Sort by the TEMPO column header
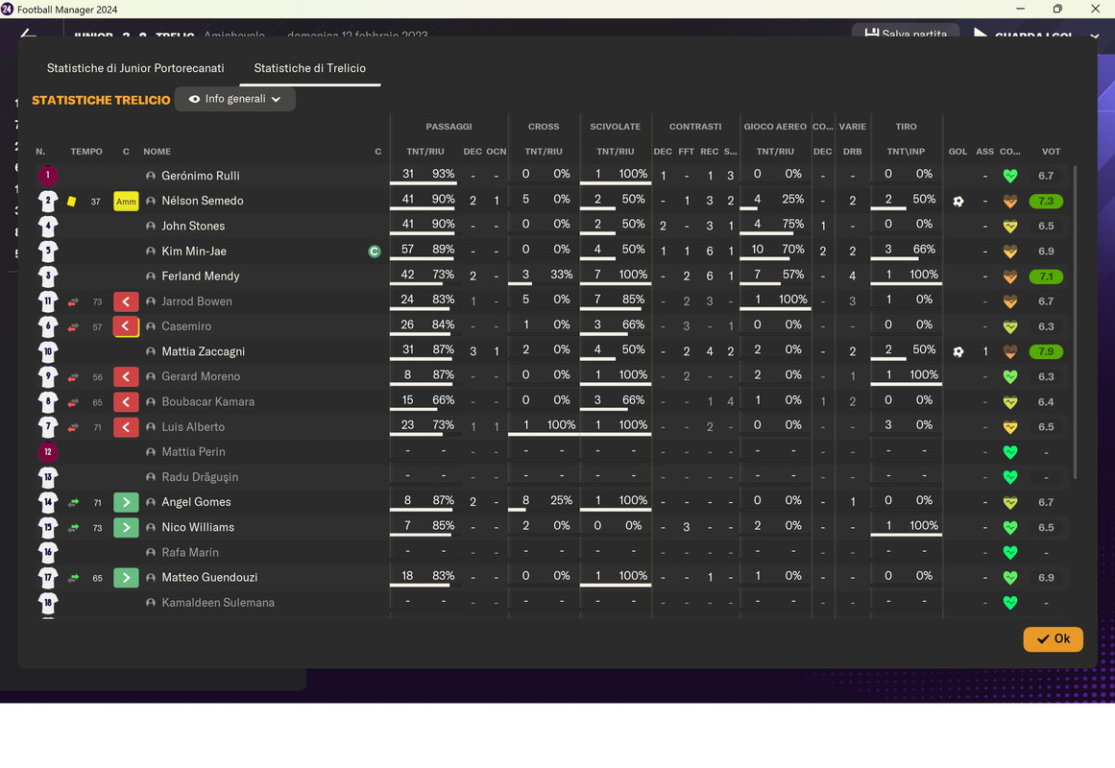1115x768 pixels. [x=86, y=152]
